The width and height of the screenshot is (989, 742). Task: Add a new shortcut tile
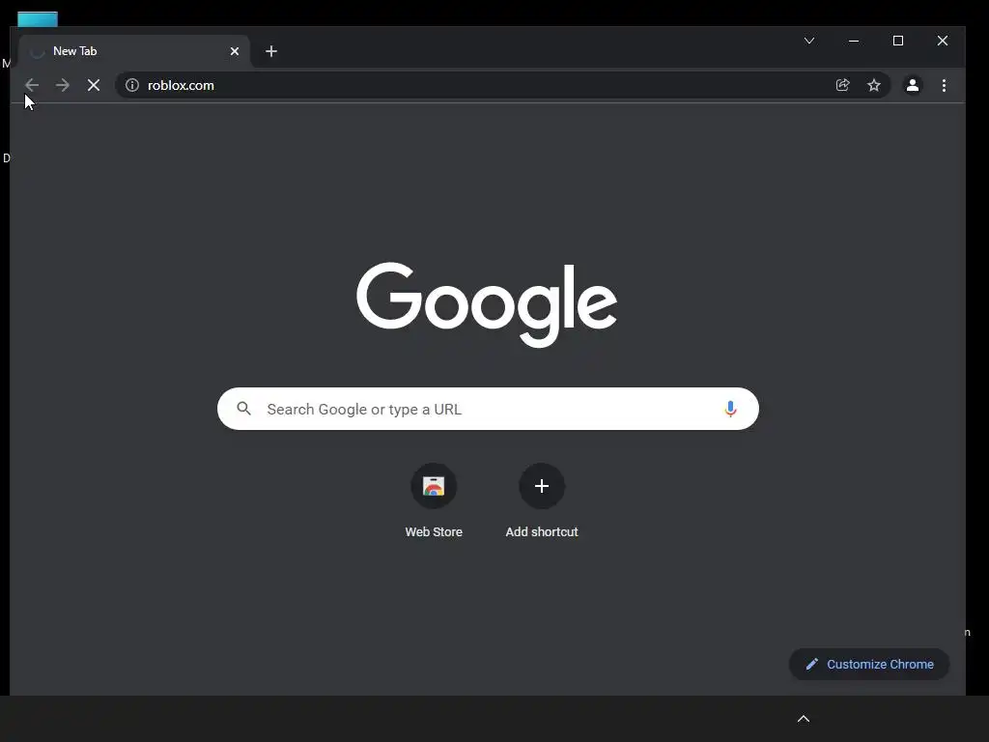[542, 501]
